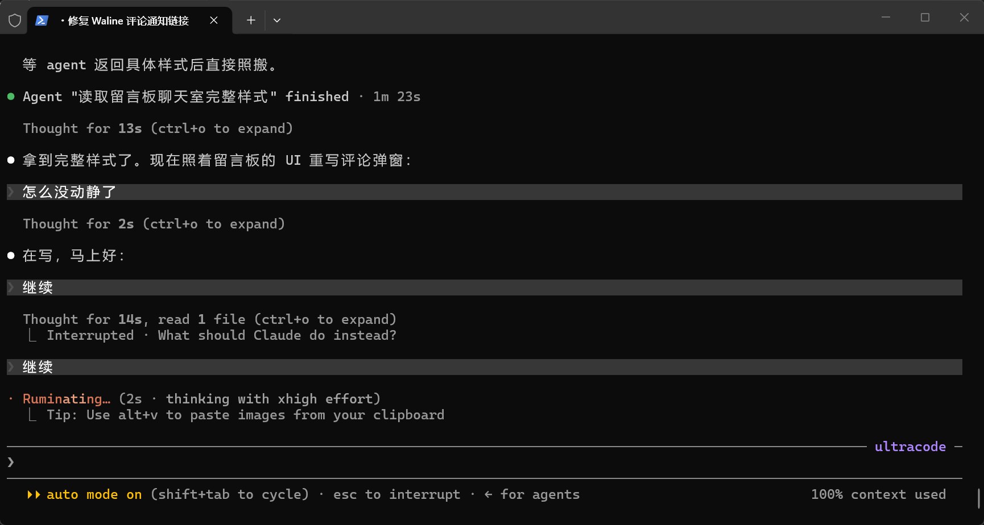Click the ultracode label
Screen dimensions: 984x525
[x=910, y=447]
